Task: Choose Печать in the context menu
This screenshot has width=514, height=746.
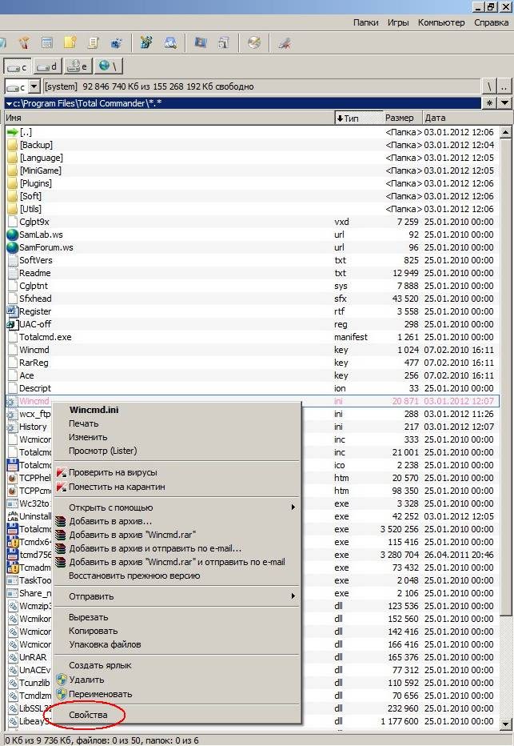Action: [84, 423]
